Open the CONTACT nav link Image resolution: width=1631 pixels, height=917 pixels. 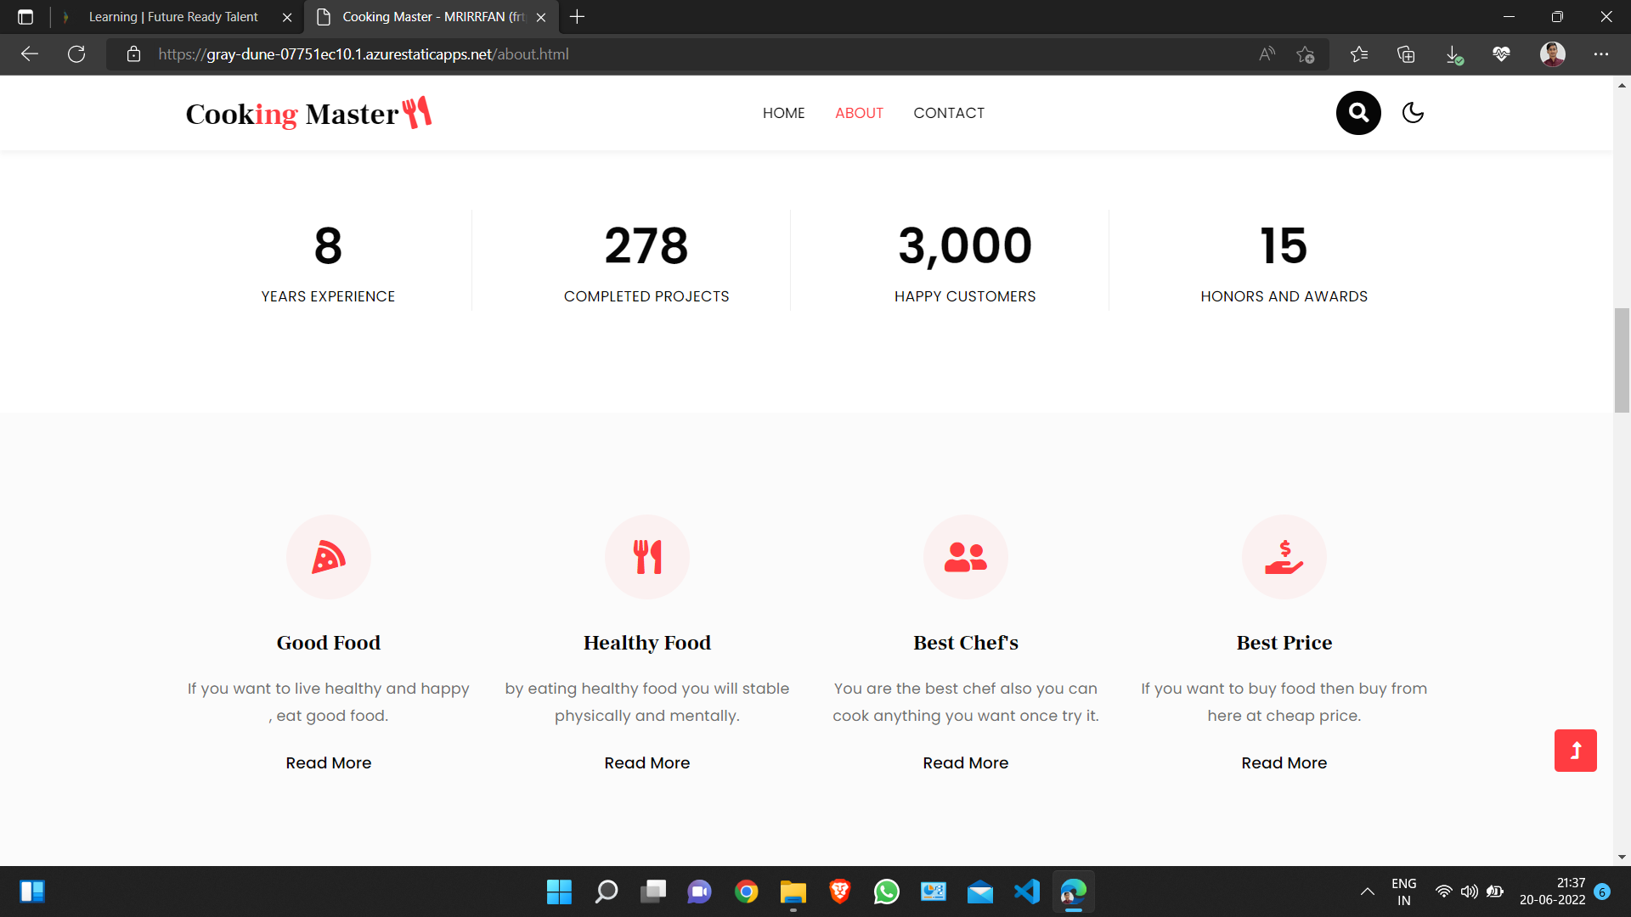(949, 113)
